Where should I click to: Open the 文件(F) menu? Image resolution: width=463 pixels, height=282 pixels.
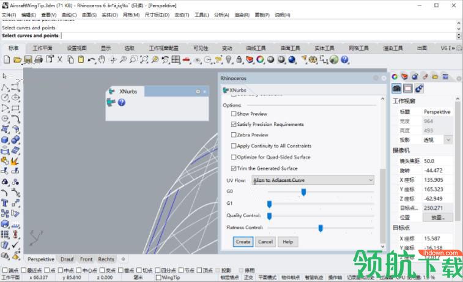point(9,15)
